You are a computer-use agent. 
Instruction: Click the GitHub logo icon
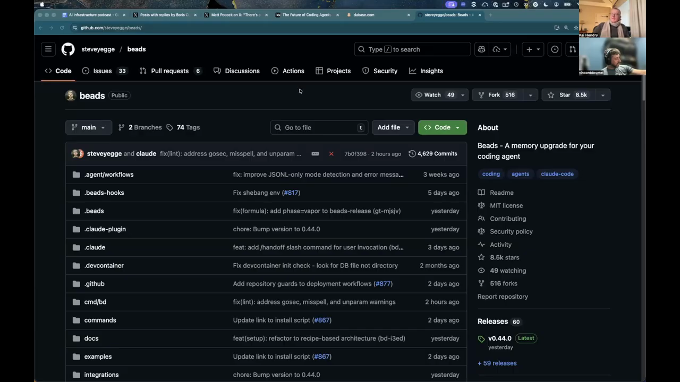click(68, 49)
